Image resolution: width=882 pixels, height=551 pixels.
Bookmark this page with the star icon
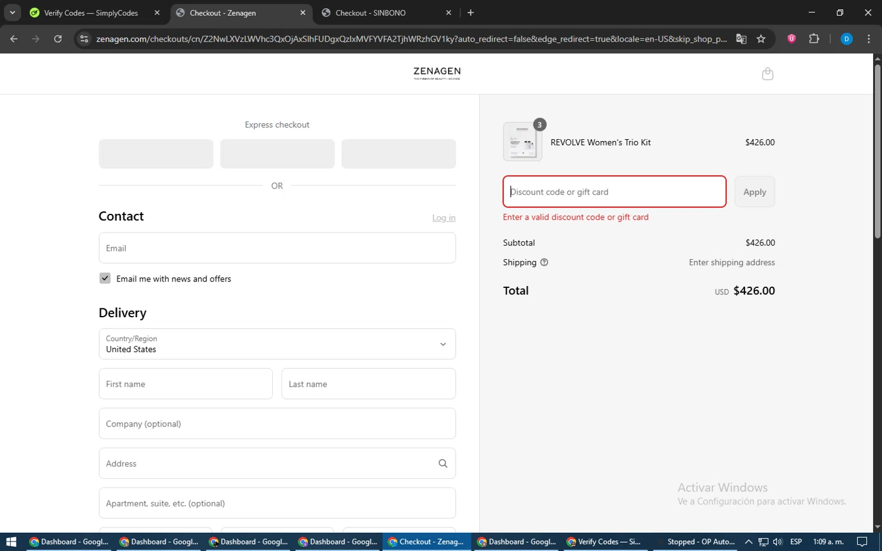point(761,39)
